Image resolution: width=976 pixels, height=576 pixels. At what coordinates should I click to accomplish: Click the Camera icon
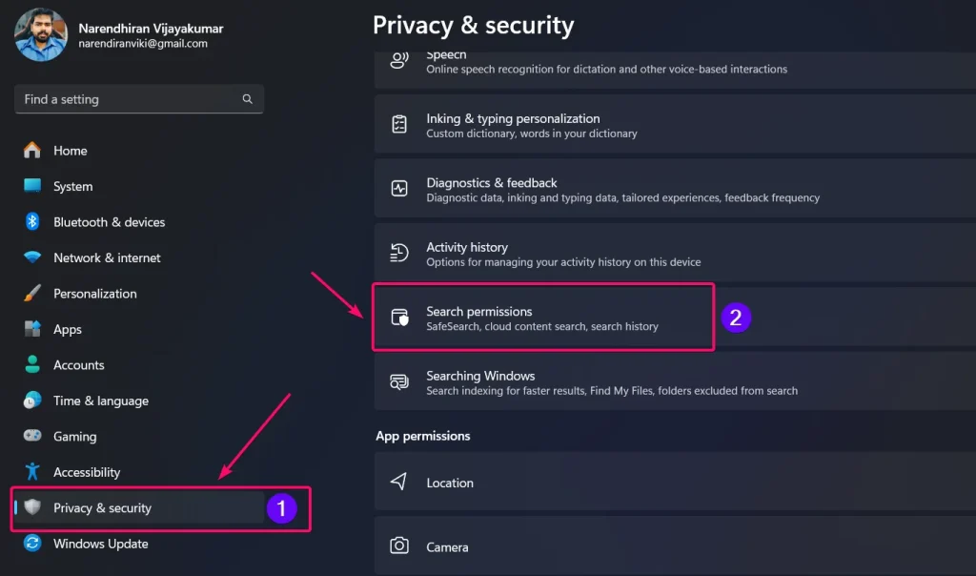[x=399, y=545]
